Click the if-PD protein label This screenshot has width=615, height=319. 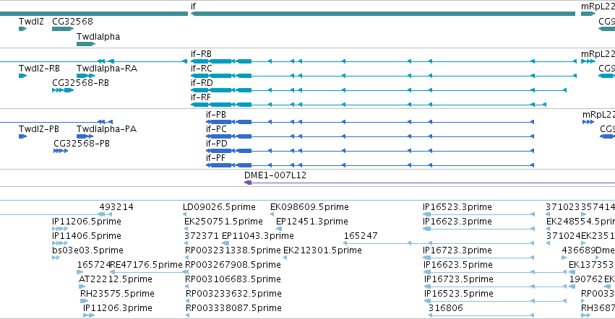point(217,144)
